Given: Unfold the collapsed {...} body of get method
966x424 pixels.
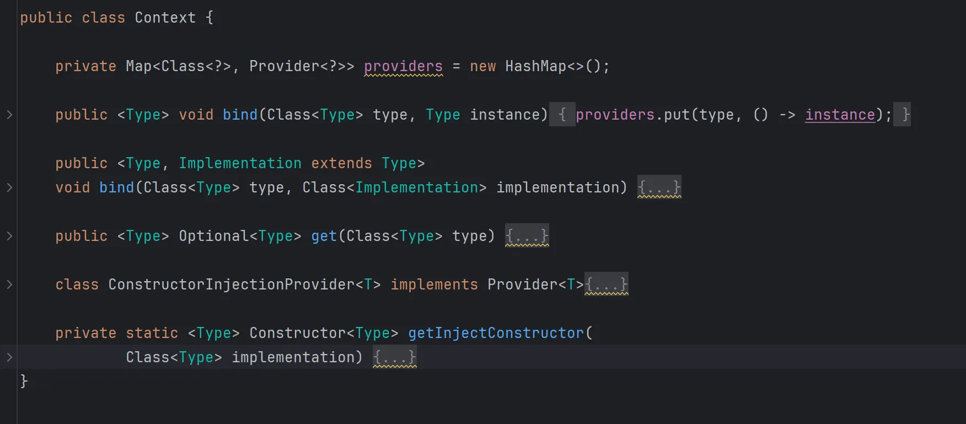Looking at the screenshot, I should pos(527,236).
